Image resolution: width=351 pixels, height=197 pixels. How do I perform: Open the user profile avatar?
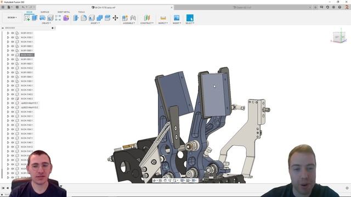(347, 7)
